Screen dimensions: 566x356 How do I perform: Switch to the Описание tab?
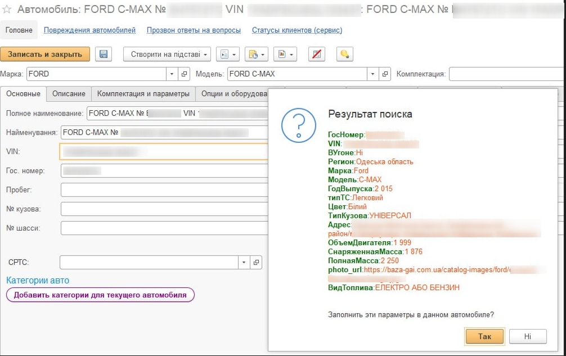point(69,94)
